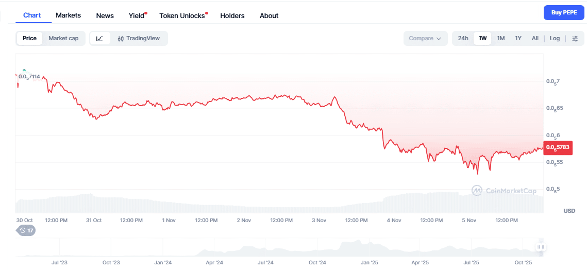Enable Log scale on the chart
The height and width of the screenshot is (270, 587).
(555, 38)
